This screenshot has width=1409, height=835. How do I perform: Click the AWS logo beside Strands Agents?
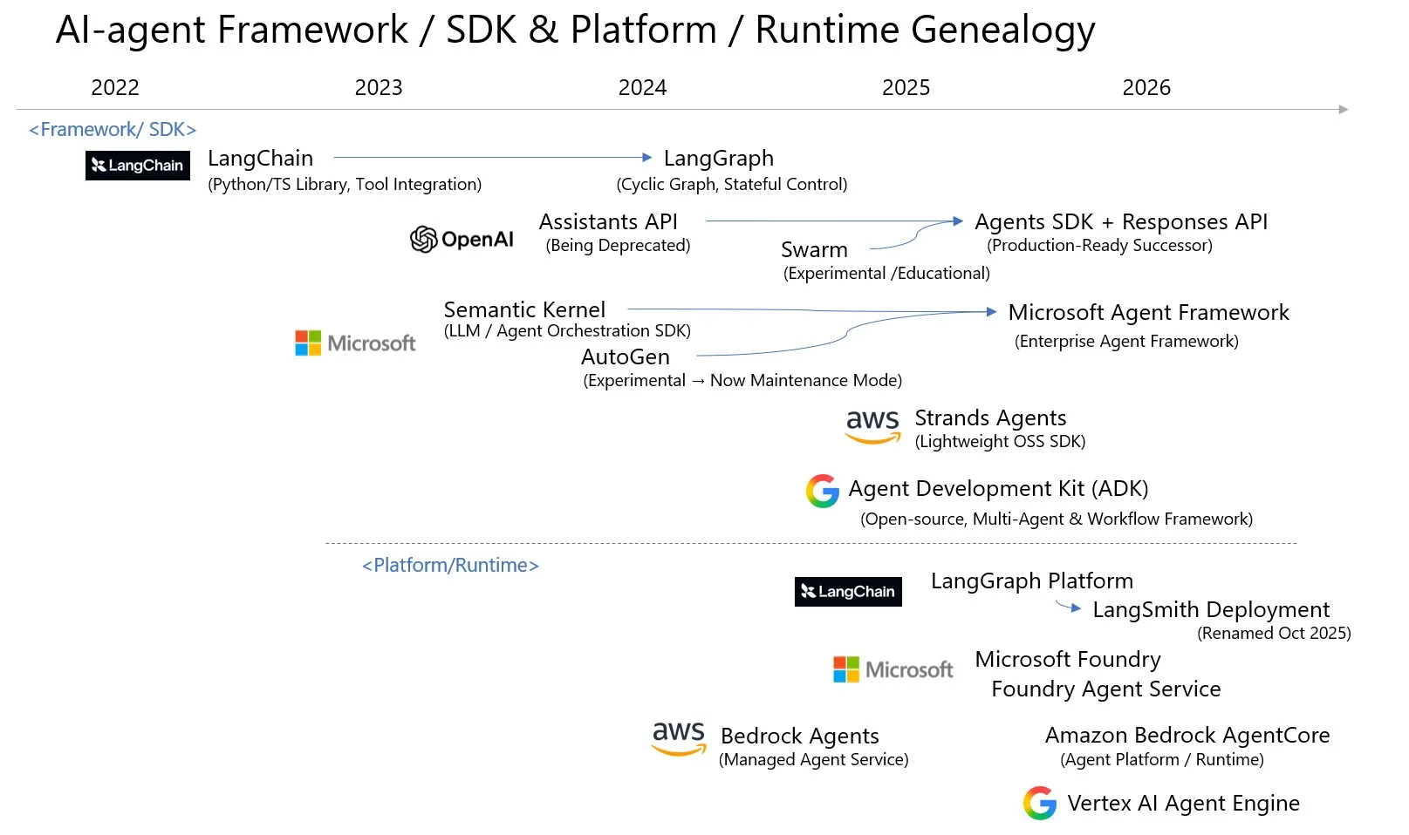[x=872, y=426]
